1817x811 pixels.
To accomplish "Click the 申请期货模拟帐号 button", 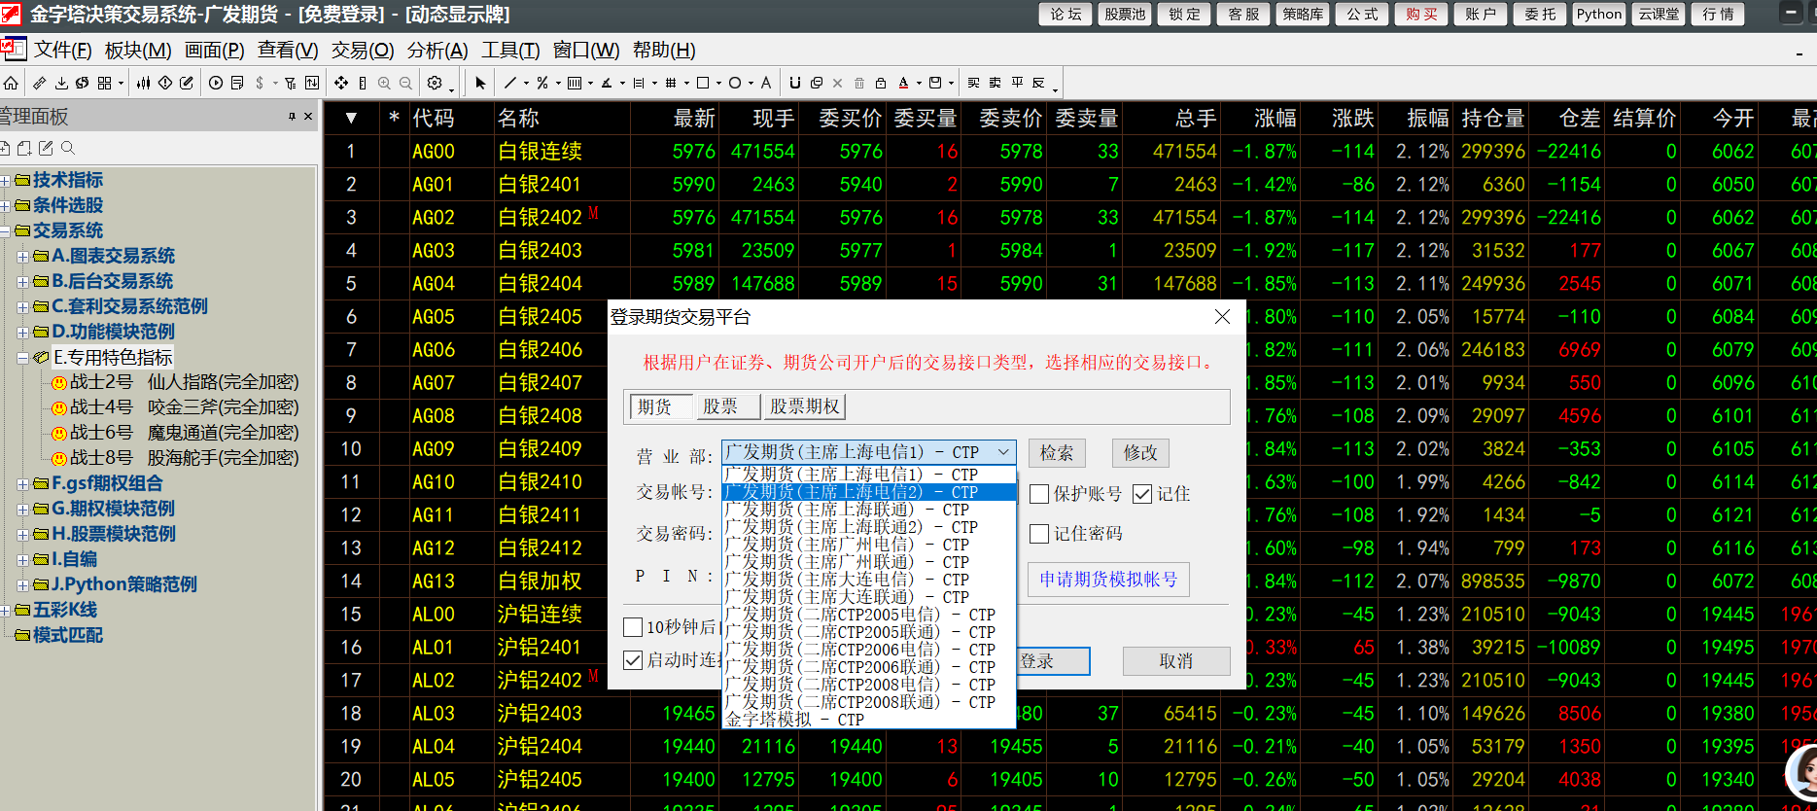I will [x=1108, y=580].
